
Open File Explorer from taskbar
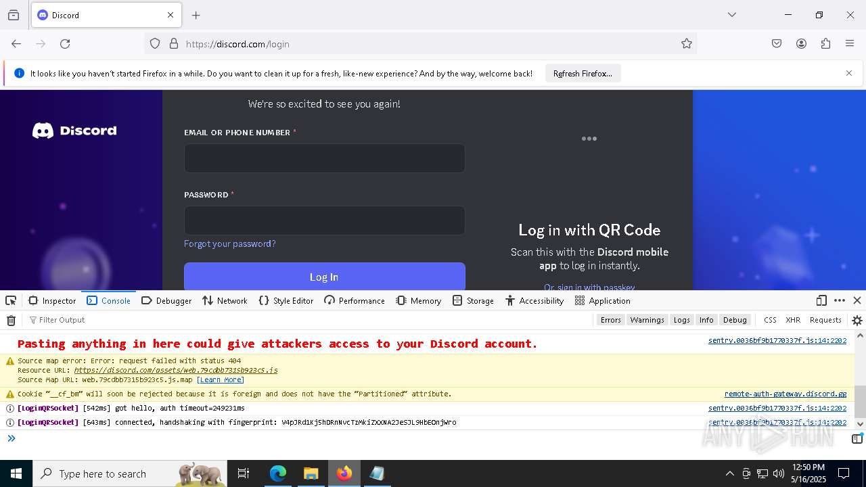(311, 473)
